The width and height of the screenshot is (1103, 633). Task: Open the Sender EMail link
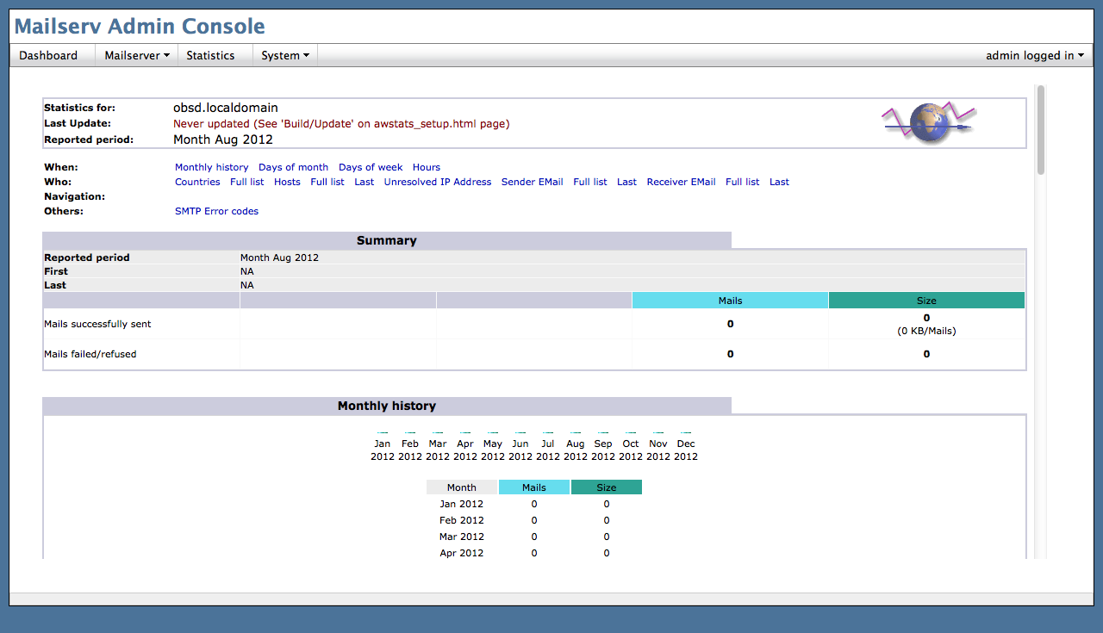(x=533, y=182)
